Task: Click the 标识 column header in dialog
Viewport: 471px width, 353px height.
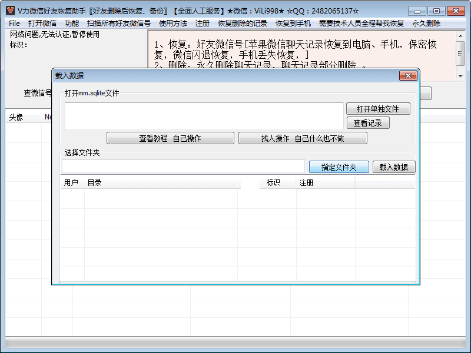Action: click(278, 182)
